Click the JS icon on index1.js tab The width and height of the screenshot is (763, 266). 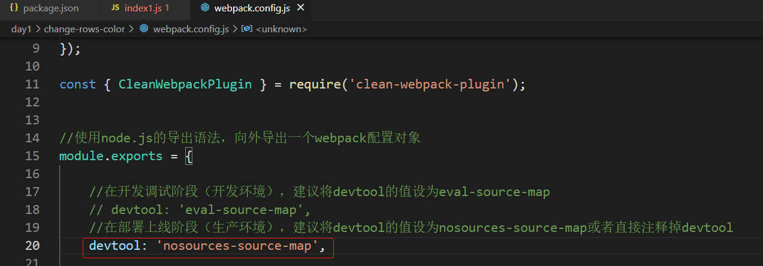pos(115,8)
